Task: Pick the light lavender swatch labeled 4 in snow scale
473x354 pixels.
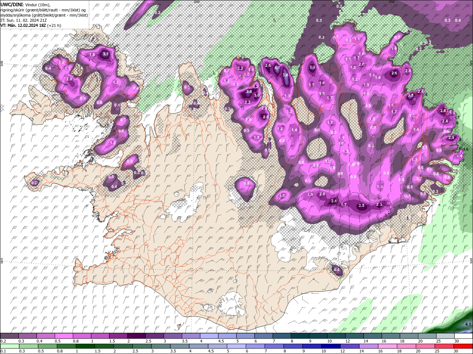Action: [208, 336]
